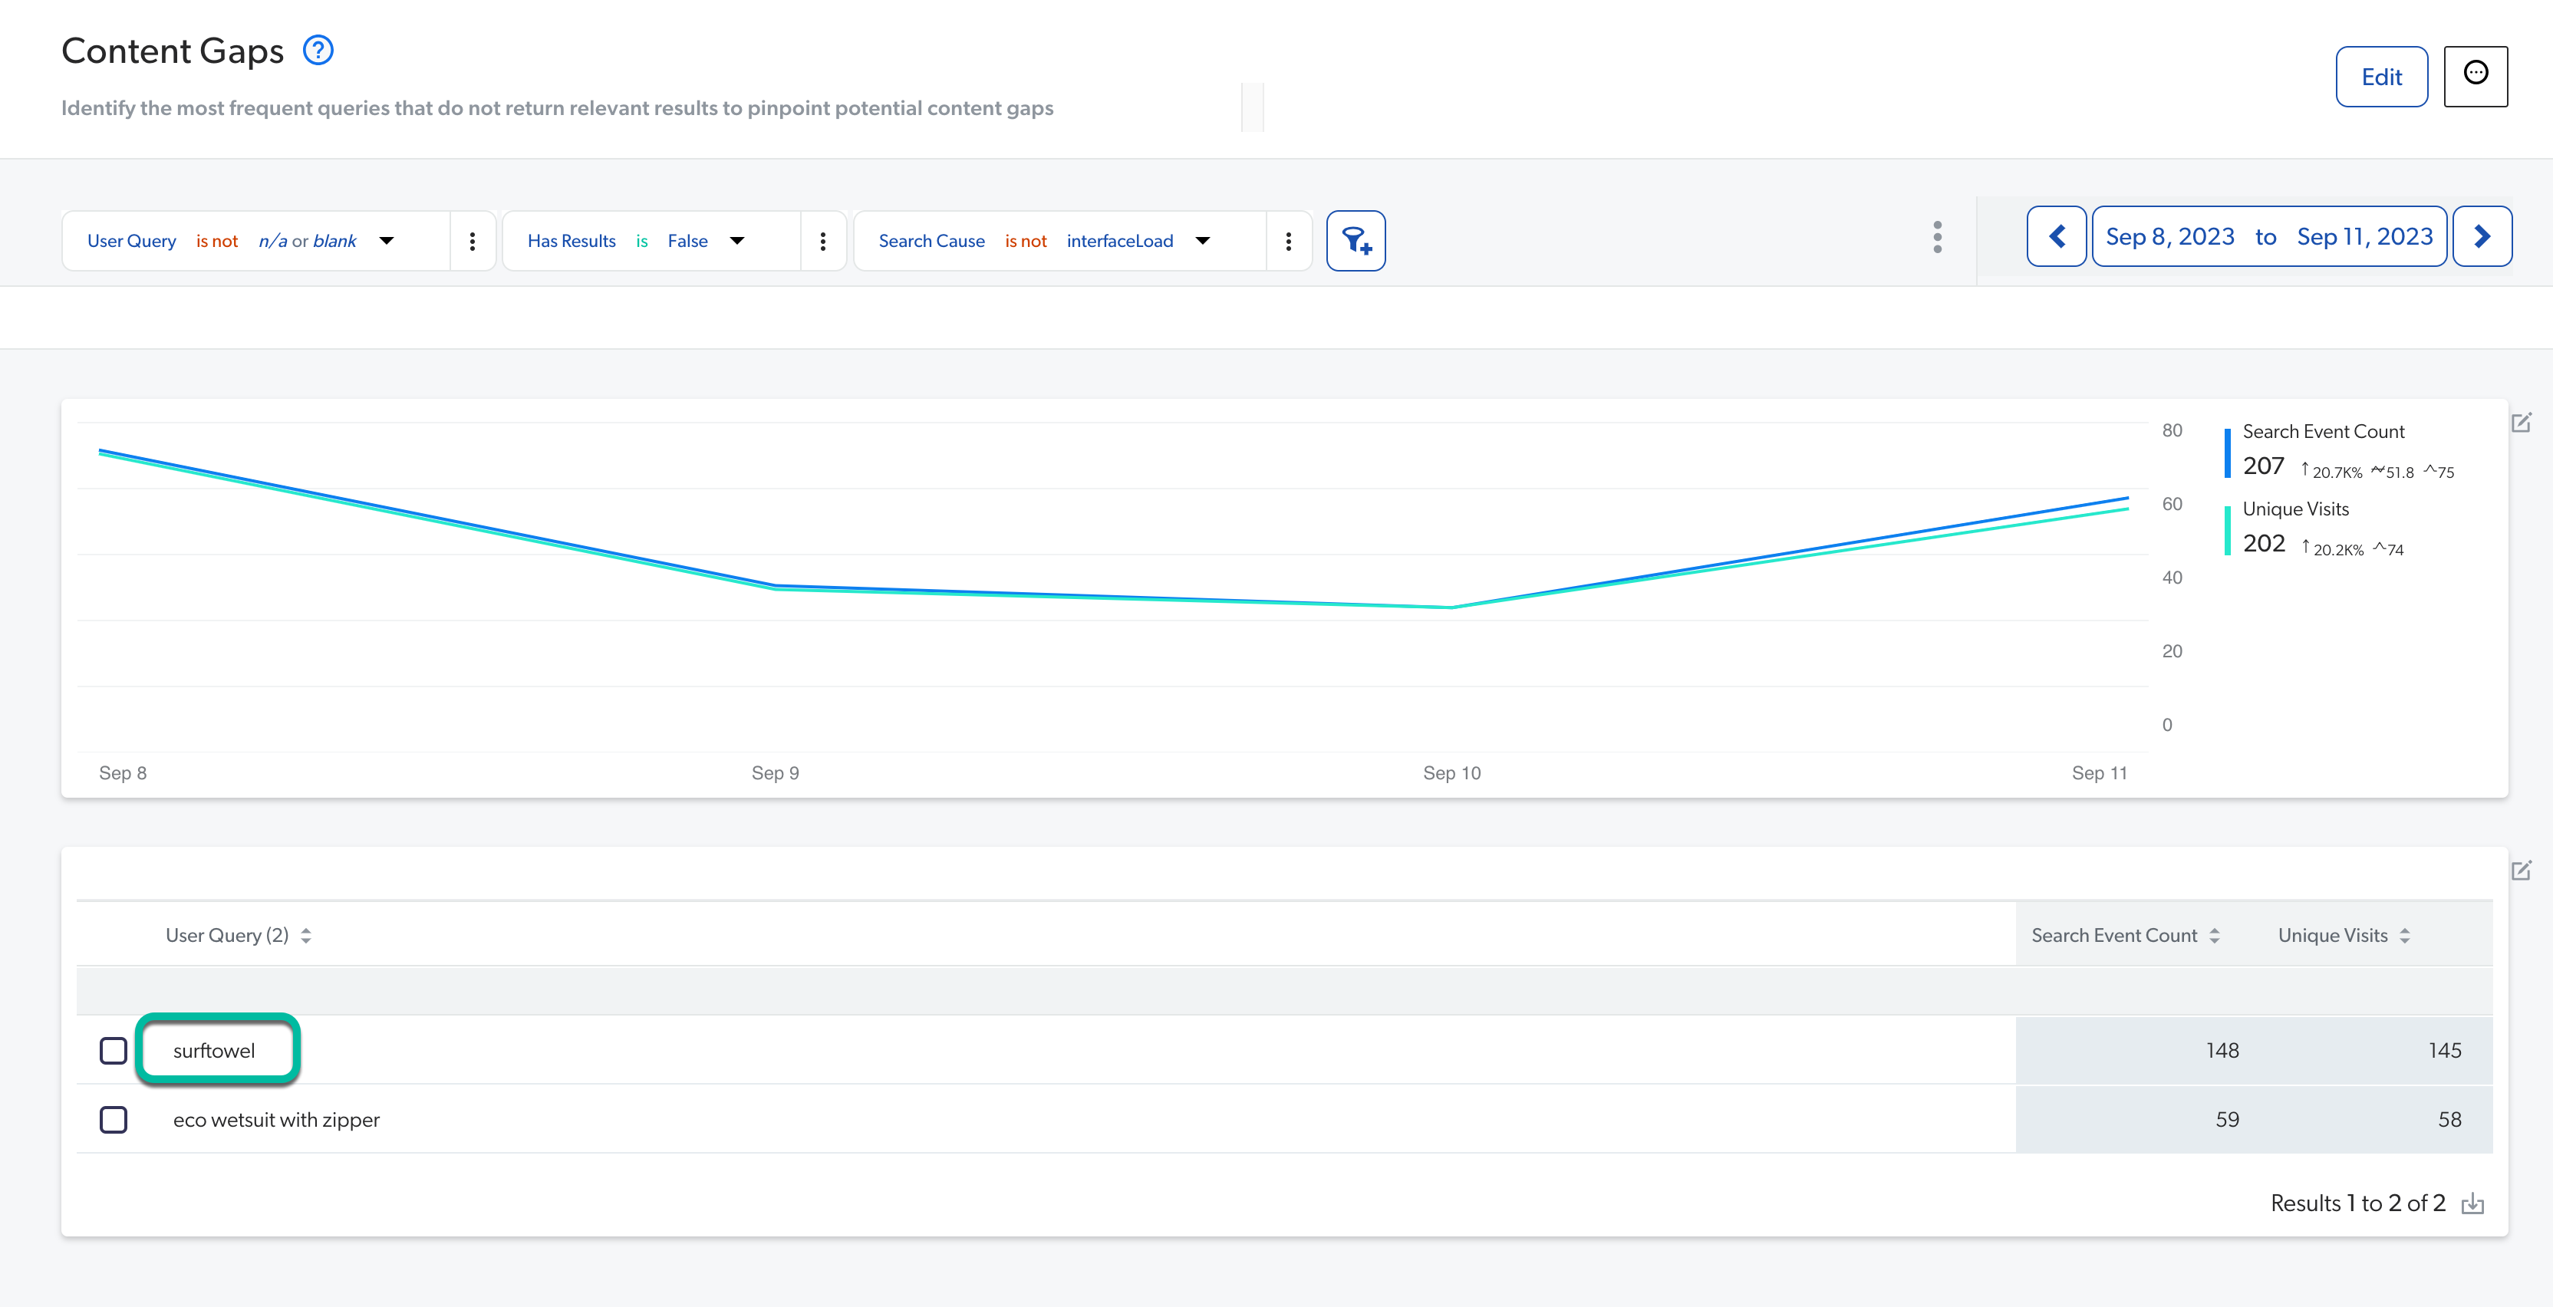2553x1307 pixels.
Task: Expand the Search Cause interfaceLoad dropdown
Action: coord(1202,240)
